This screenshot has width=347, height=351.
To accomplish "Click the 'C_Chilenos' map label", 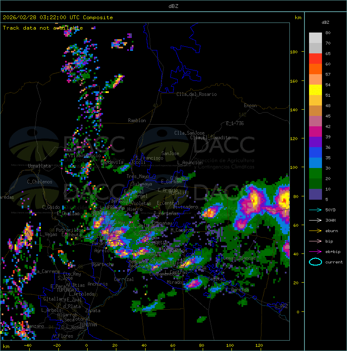I will point(40,182).
